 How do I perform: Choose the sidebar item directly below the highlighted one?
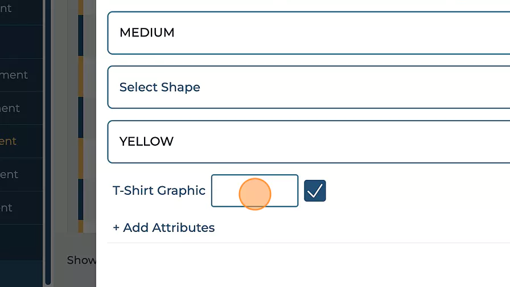[x=11, y=174]
